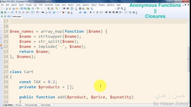The image size is (191, 107).
Task: Select the index.php file tab
Action: (x=17, y=17)
